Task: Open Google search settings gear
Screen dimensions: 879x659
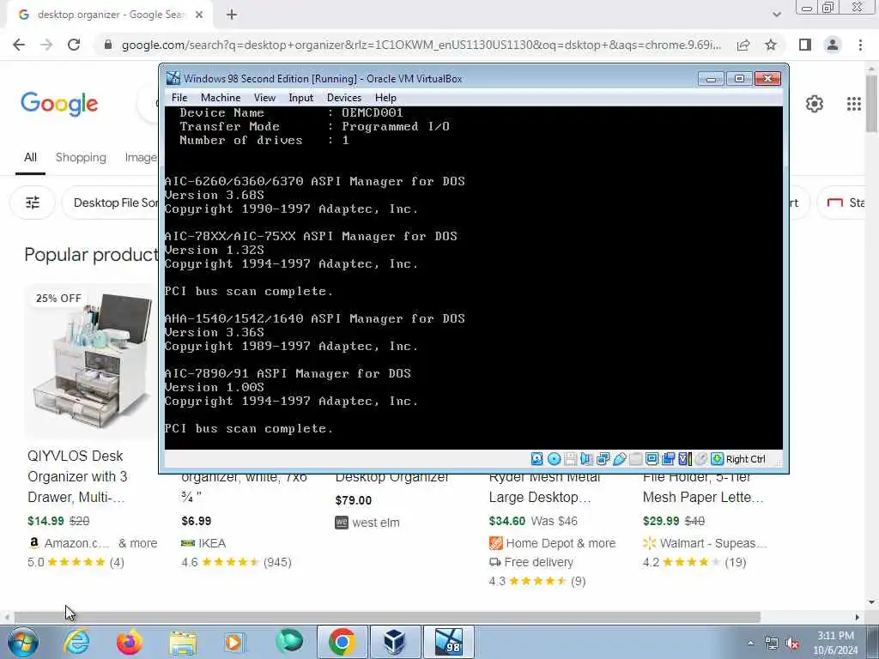Action: pyautogui.click(x=815, y=104)
